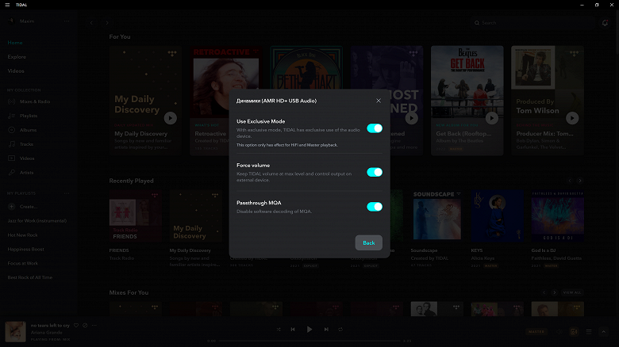Viewport: 619px width, 347px height.
Task: Open Videos under the Explore entry
Action: (16, 71)
